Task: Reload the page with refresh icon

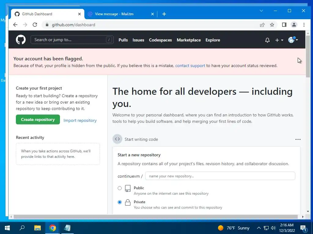Action: 35,25
